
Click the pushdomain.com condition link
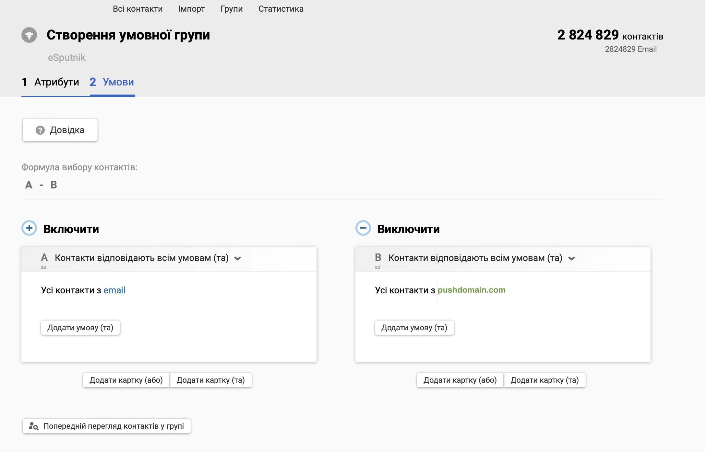pyautogui.click(x=471, y=290)
